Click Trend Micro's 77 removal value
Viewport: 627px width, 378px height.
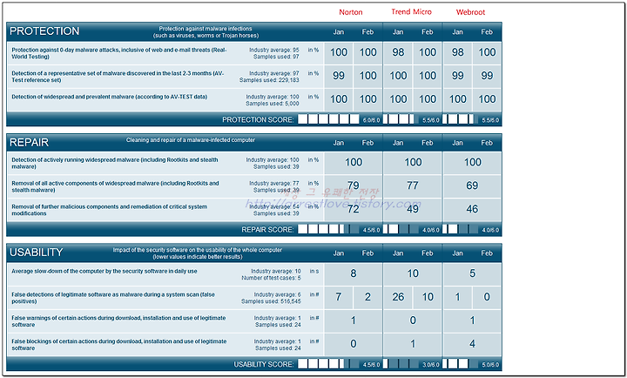(x=412, y=186)
